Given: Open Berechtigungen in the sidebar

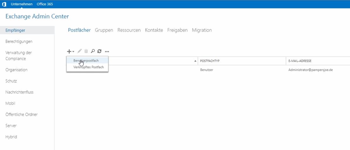Looking at the screenshot, I should point(19,42).
